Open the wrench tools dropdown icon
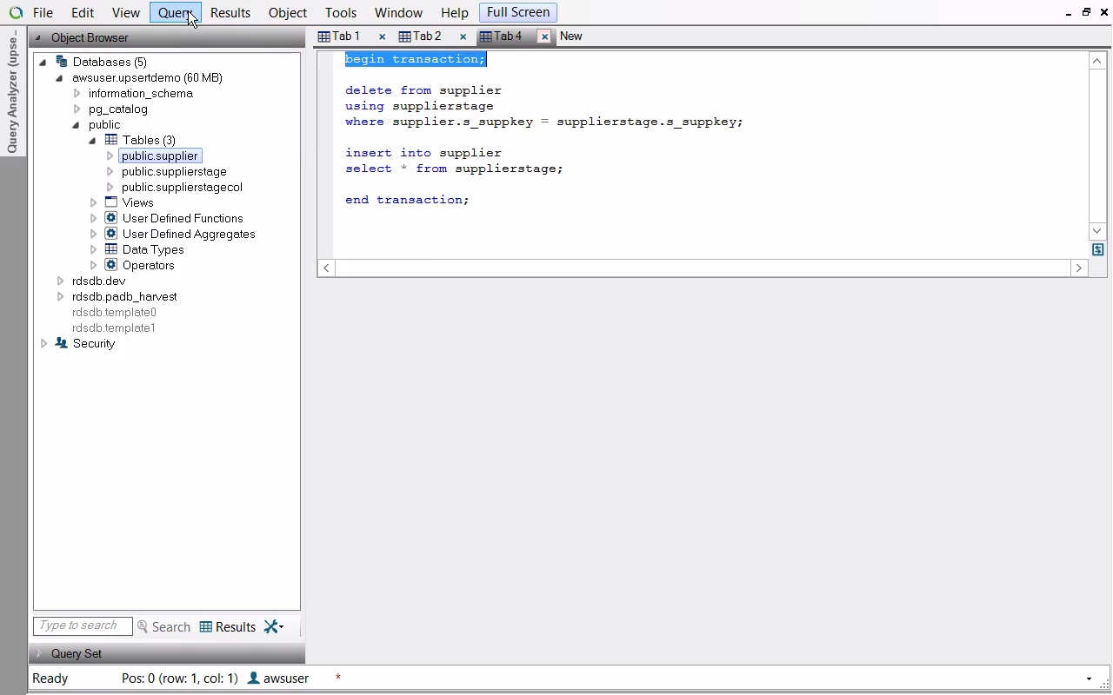The image size is (1113, 695). click(274, 626)
